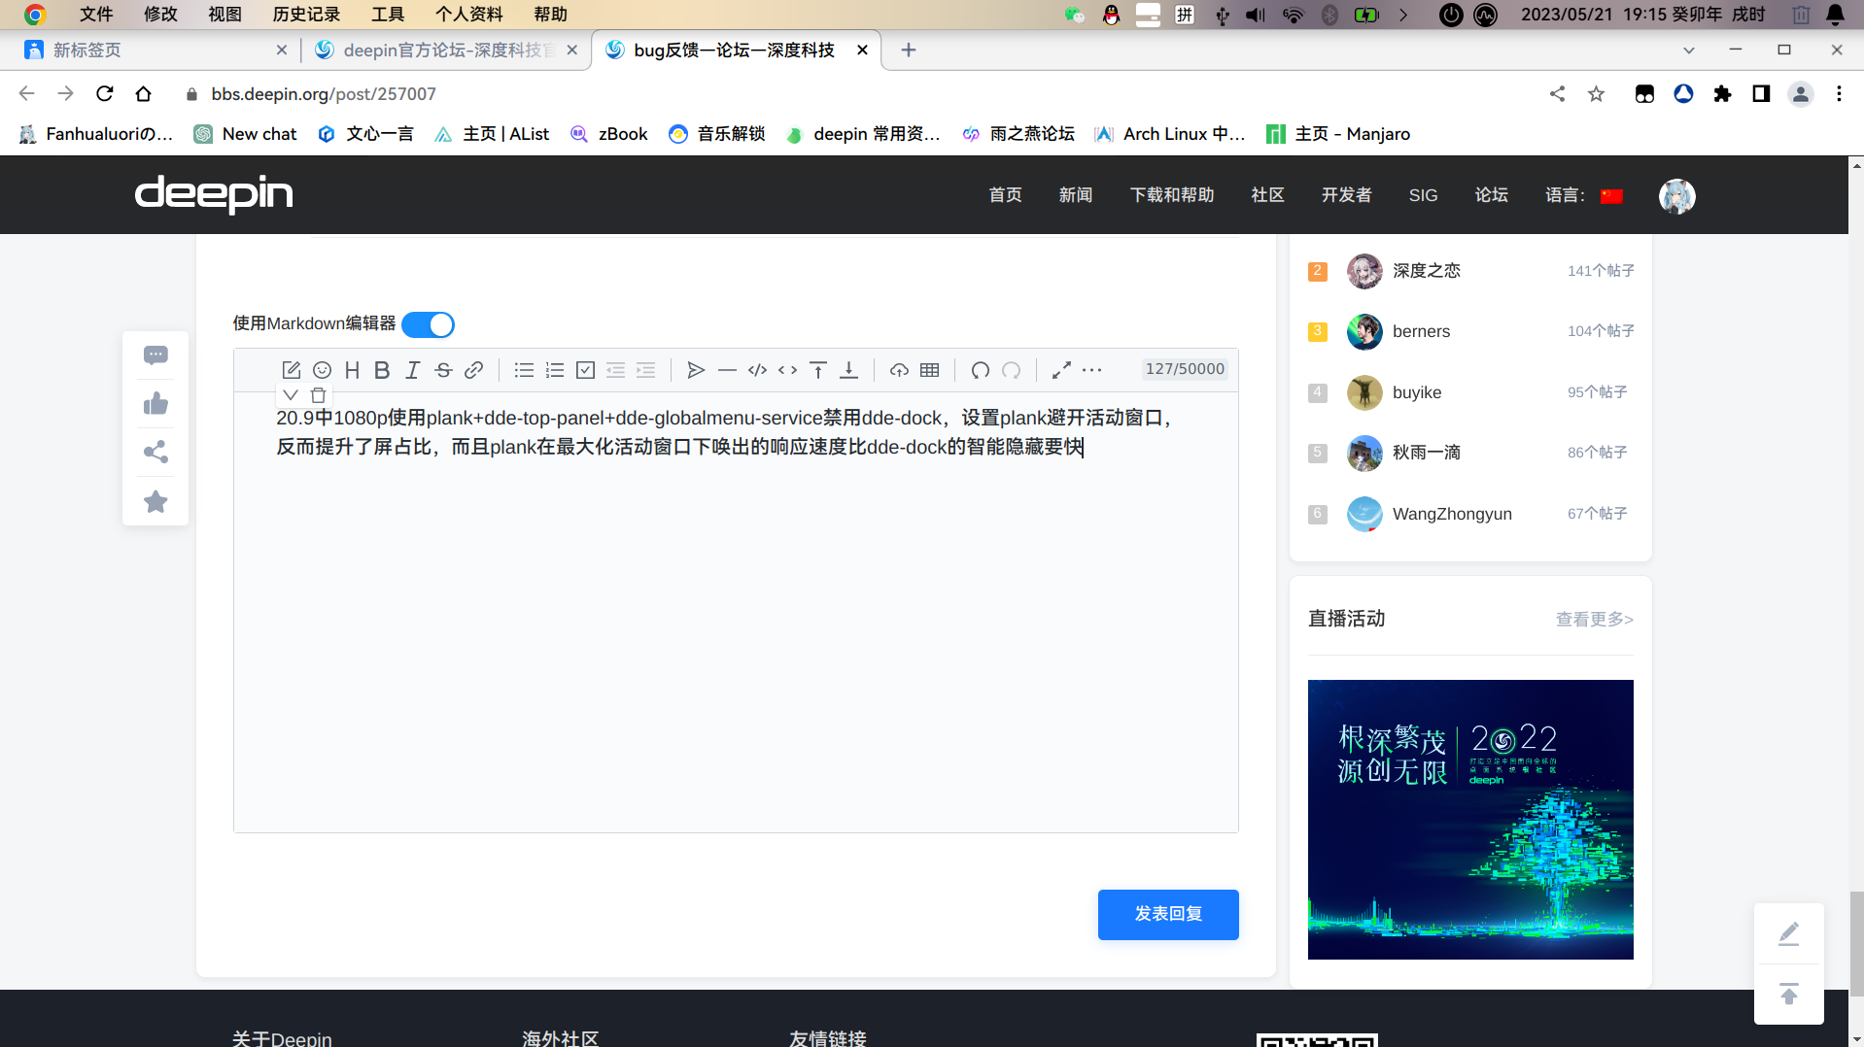Image resolution: width=1864 pixels, height=1047 pixels.
Task: Switch the editor to fullscreen mode
Action: click(1061, 370)
